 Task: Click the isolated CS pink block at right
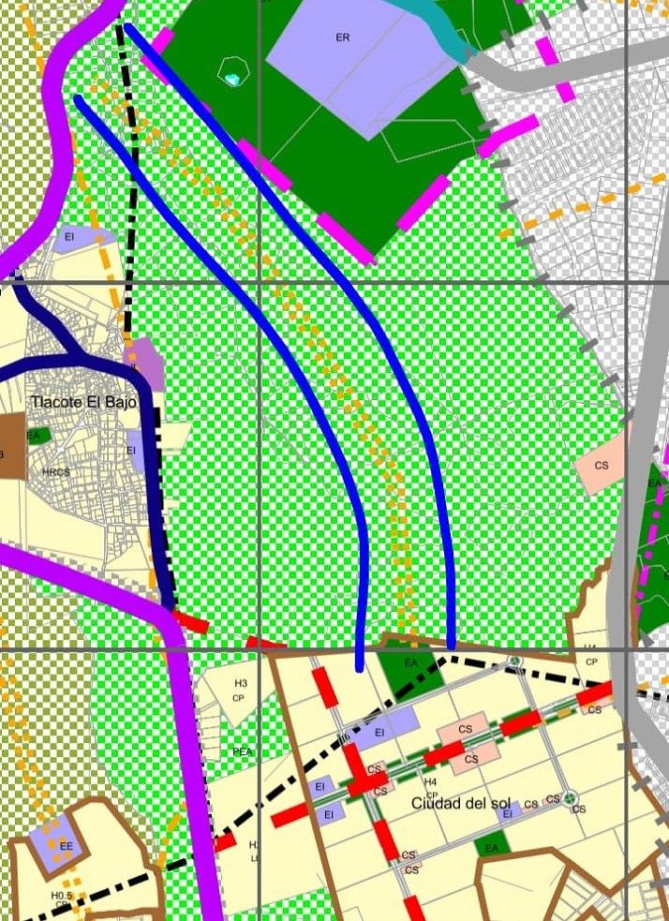click(601, 467)
